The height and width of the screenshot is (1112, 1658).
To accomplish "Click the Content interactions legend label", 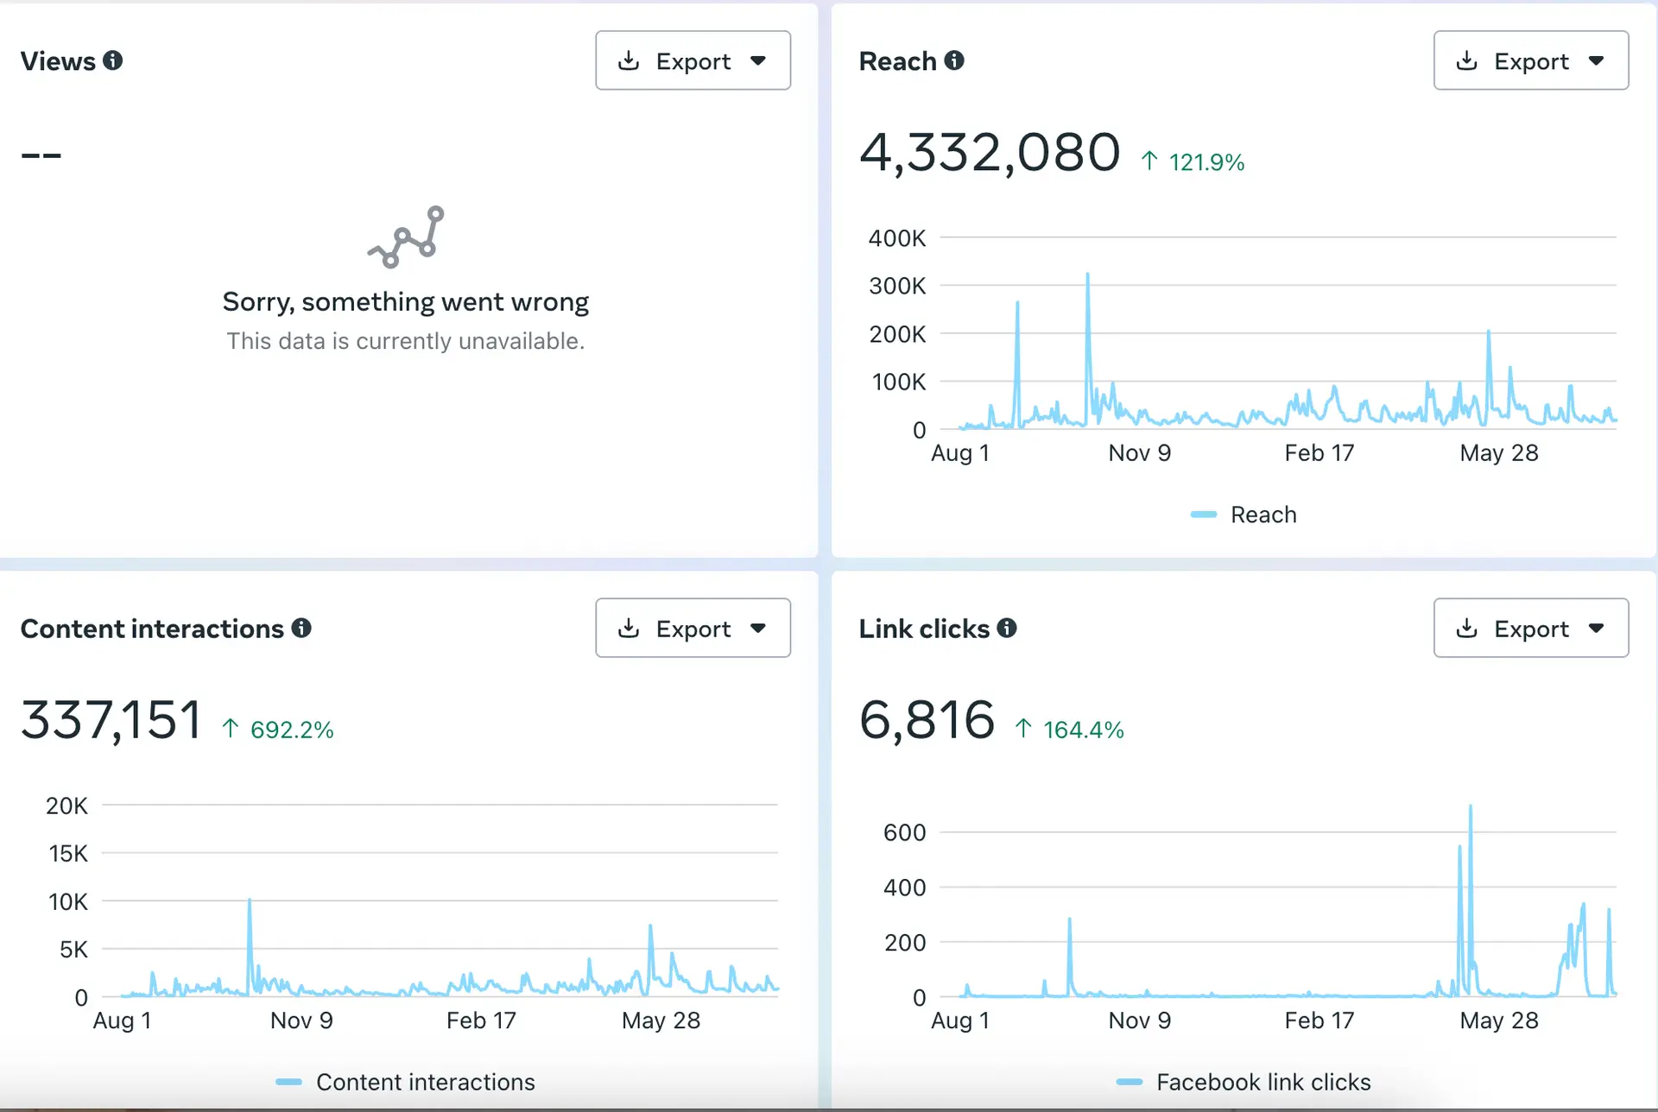I will tap(426, 1082).
